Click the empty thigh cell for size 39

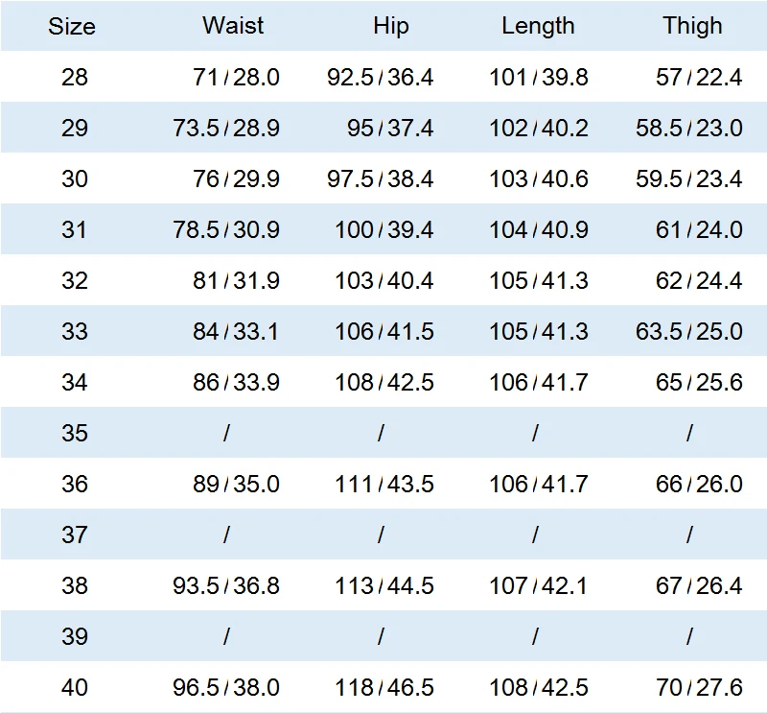click(x=689, y=636)
